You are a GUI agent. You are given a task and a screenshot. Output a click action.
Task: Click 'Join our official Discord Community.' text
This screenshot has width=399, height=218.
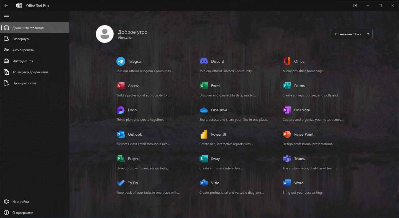tap(226, 71)
